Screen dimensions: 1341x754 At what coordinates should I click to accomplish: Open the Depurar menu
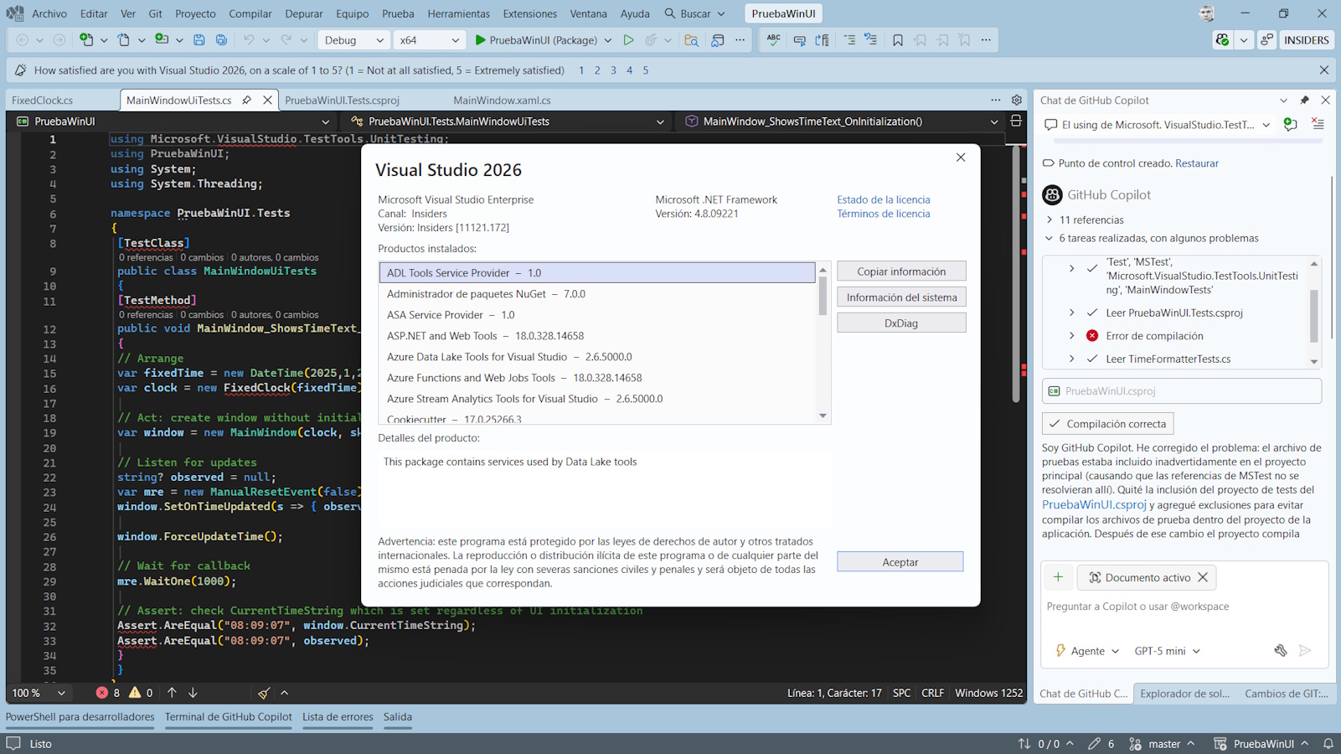(303, 13)
